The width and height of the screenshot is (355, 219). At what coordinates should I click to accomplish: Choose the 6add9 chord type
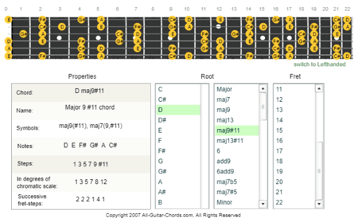(x=237, y=172)
